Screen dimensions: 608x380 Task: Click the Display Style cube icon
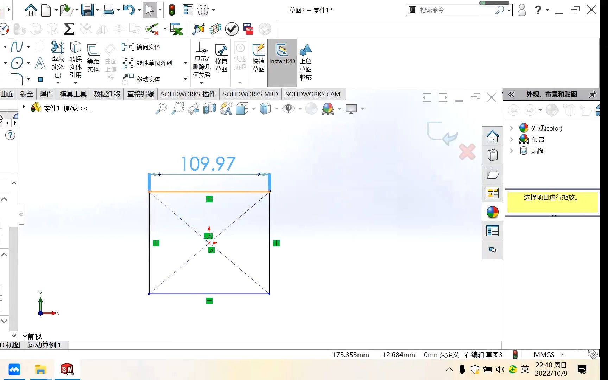[x=265, y=109]
